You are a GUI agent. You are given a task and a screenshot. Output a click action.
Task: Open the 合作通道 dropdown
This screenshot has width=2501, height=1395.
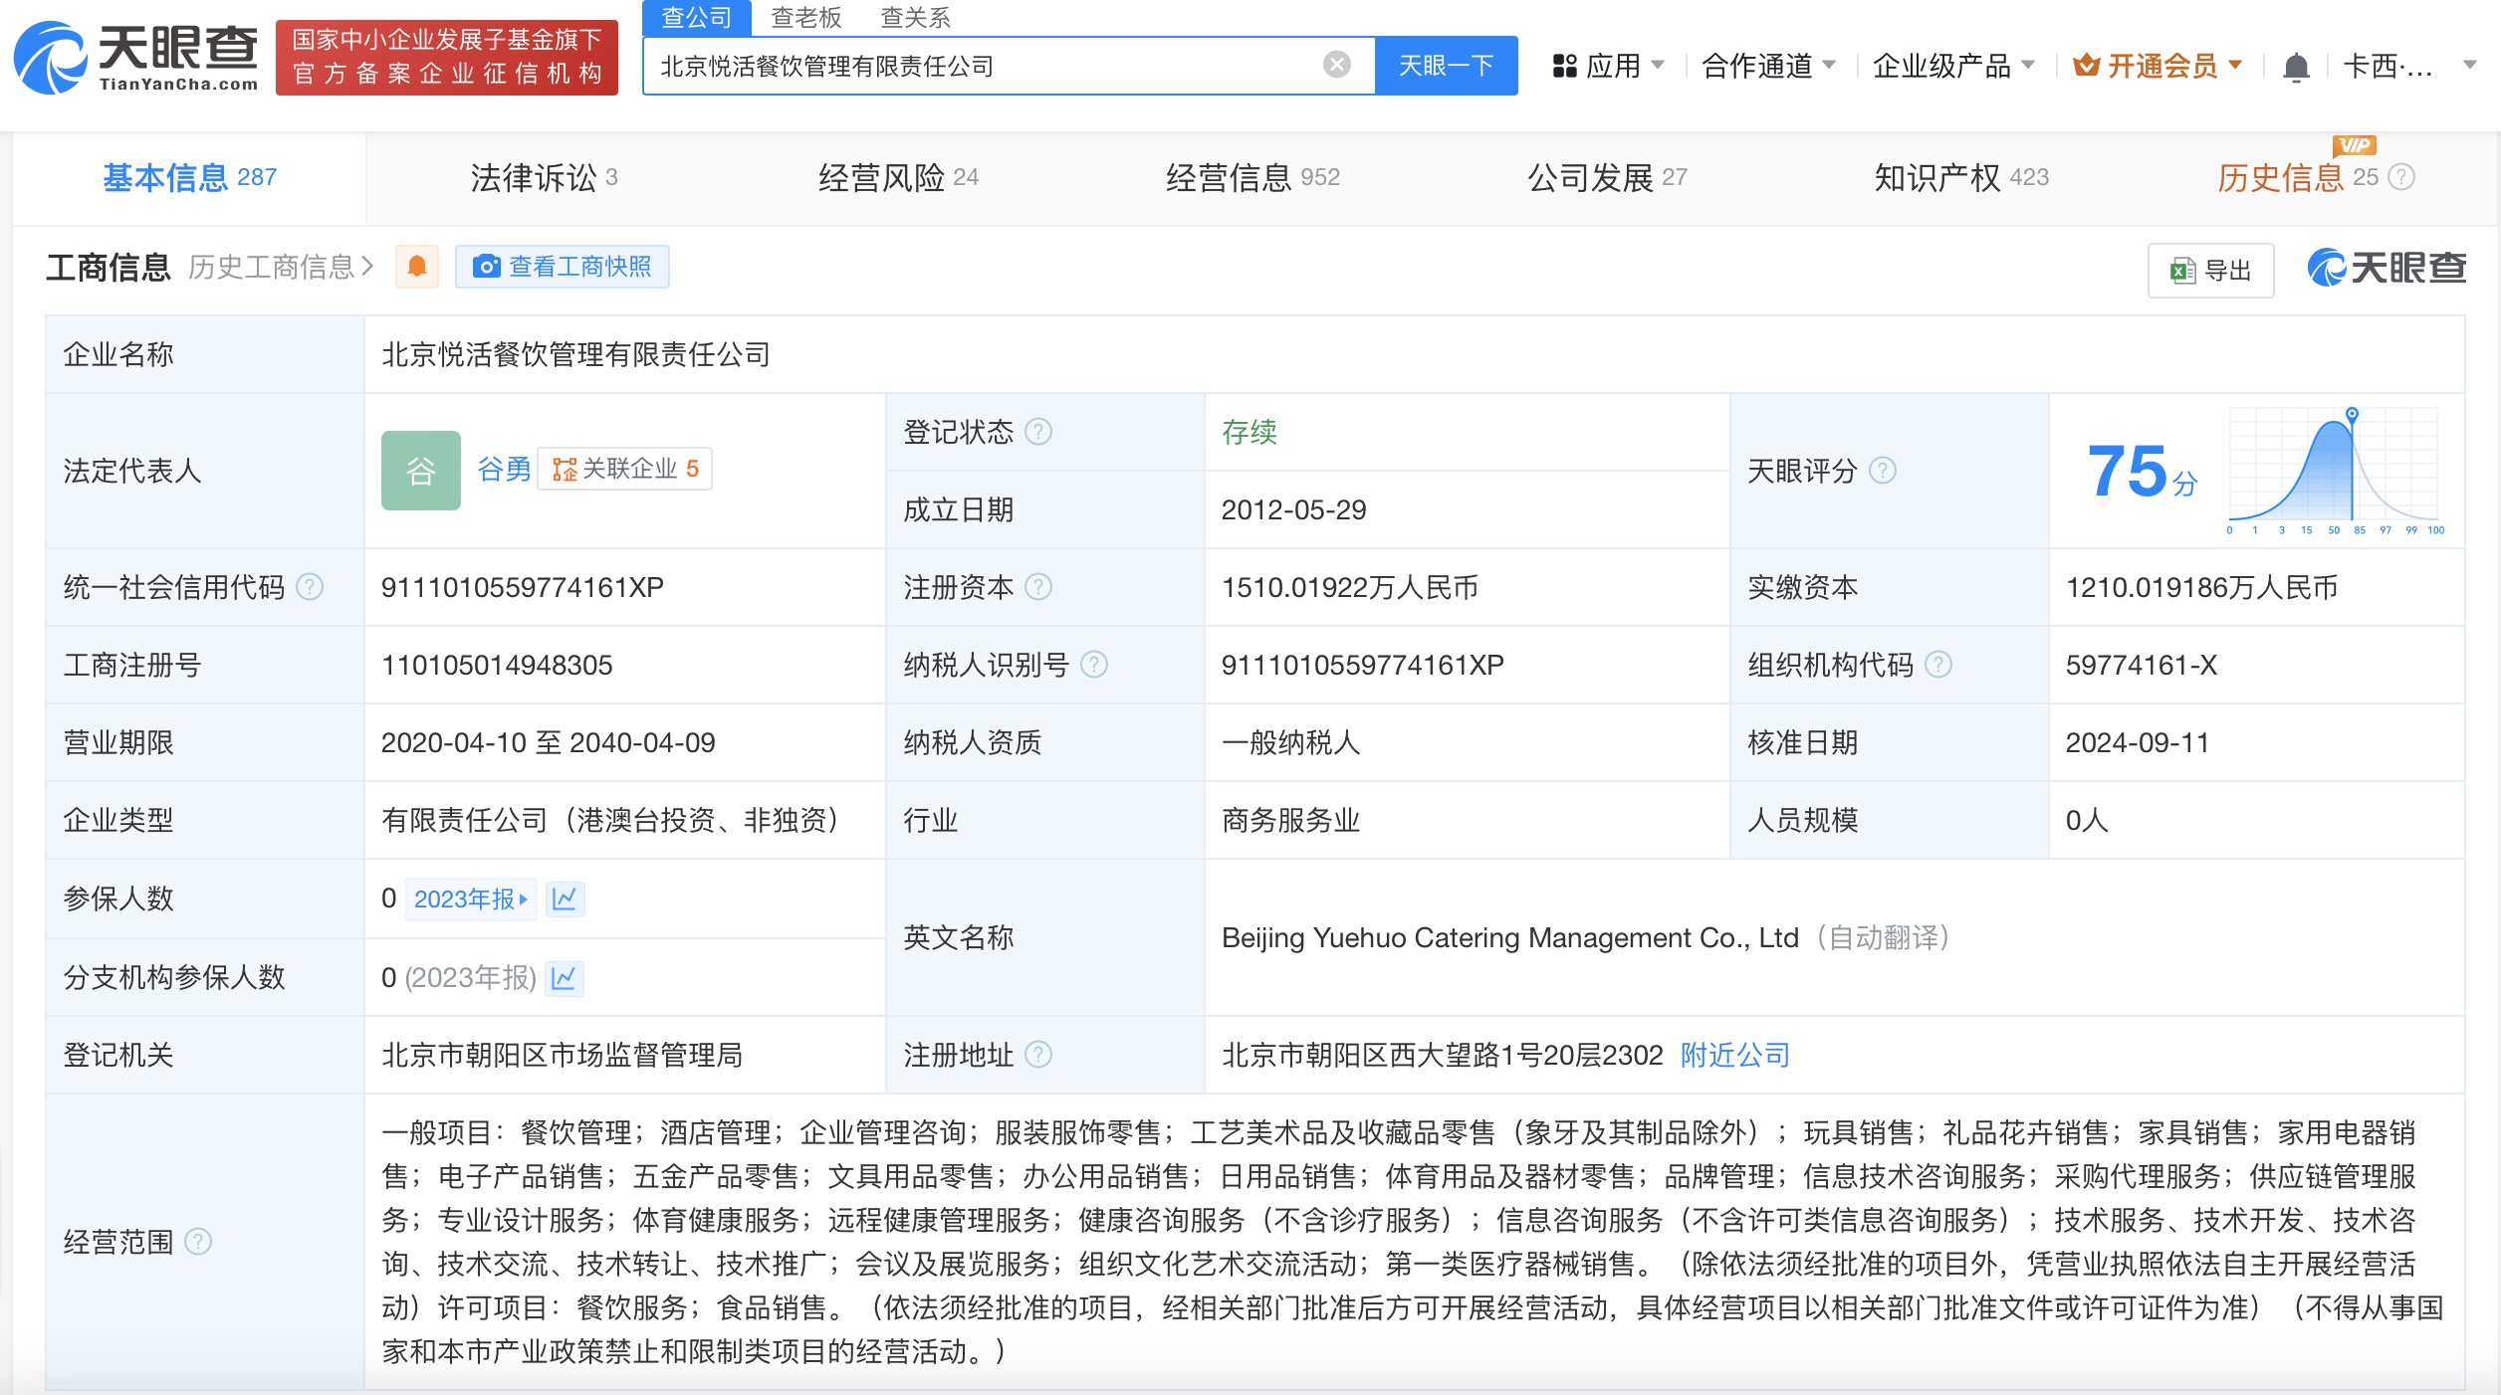pos(1768,66)
